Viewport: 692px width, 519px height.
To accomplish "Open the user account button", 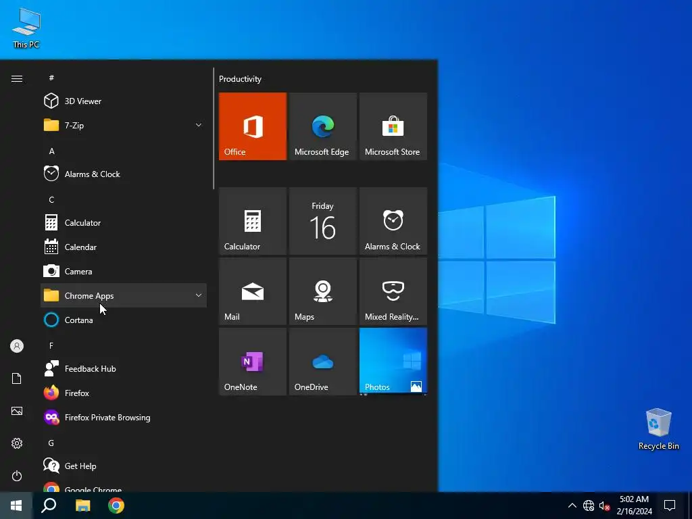I will coord(17,346).
